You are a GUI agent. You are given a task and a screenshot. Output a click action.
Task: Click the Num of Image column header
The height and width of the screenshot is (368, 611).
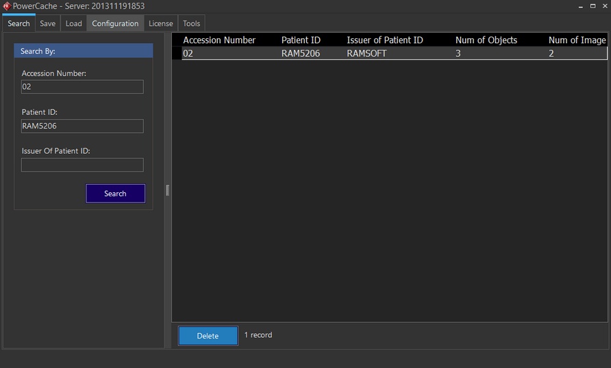(x=577, y=40)
